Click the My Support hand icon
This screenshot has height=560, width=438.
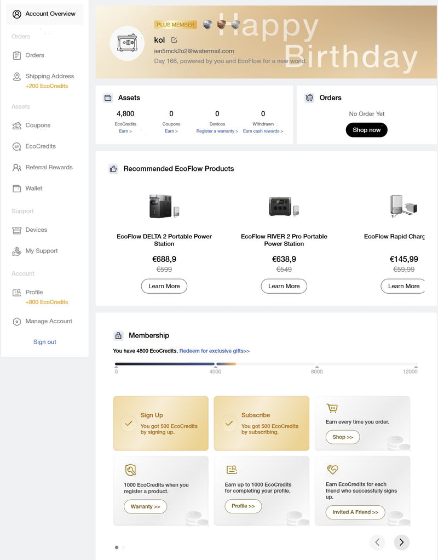17,251
